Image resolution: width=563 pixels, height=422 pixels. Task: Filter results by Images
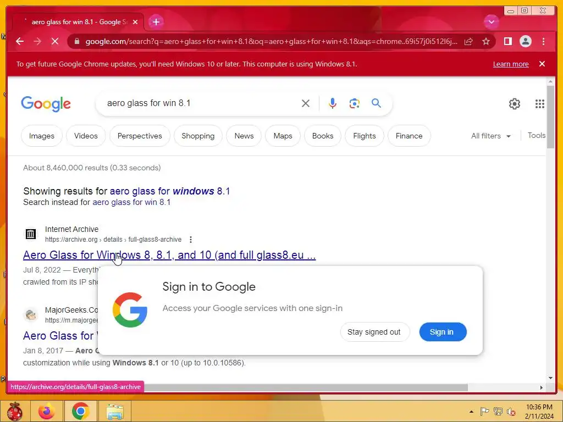[42, 136]
